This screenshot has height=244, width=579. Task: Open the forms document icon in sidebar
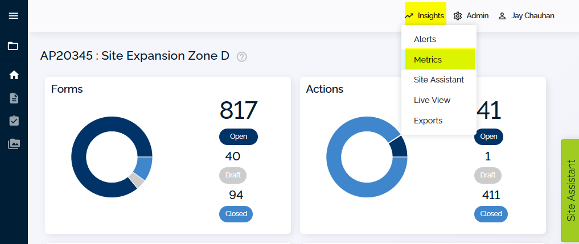pos(14,98)
